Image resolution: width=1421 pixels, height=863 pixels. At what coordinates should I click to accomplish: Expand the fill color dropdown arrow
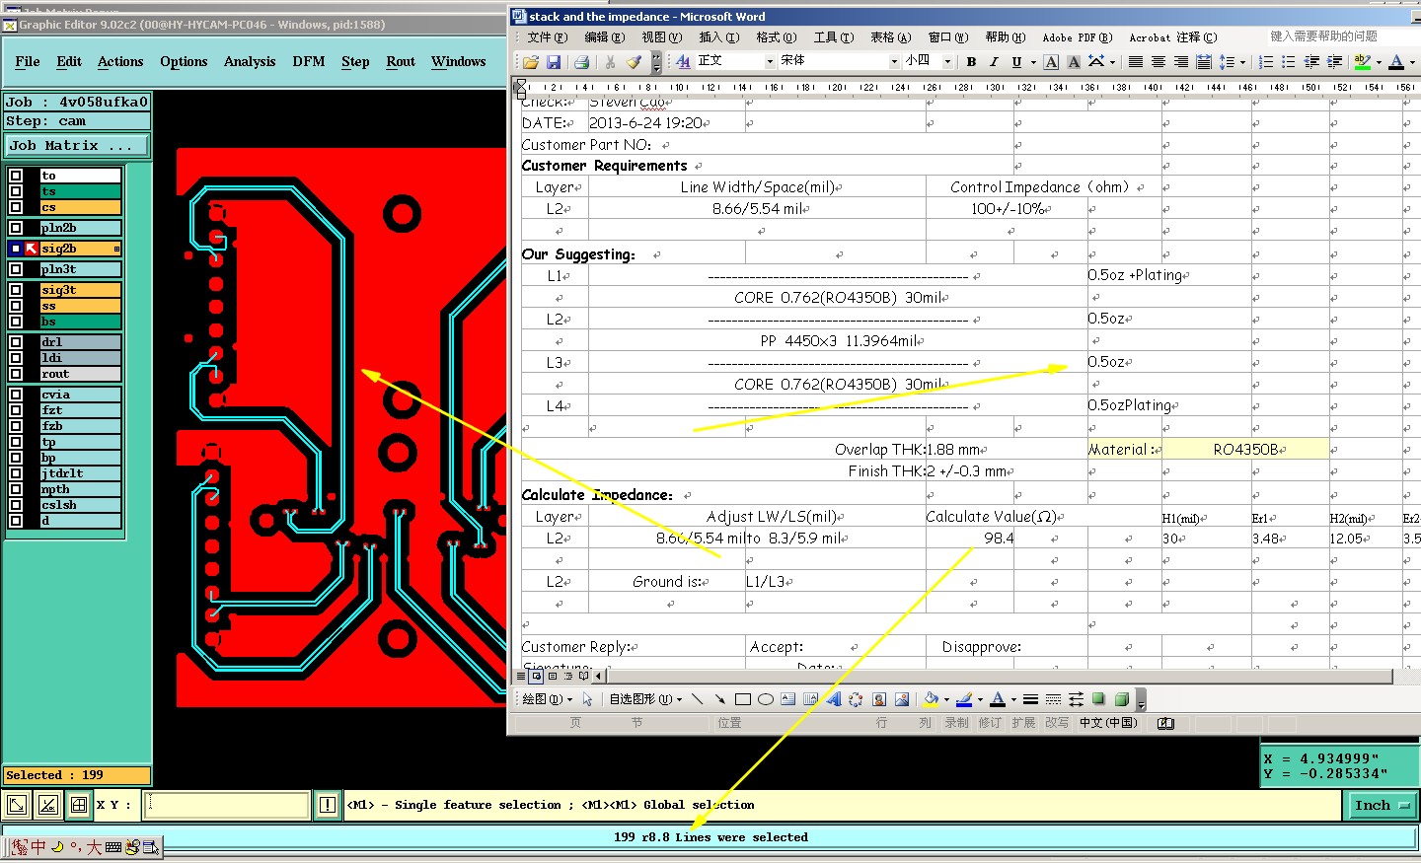pos(946,699)
